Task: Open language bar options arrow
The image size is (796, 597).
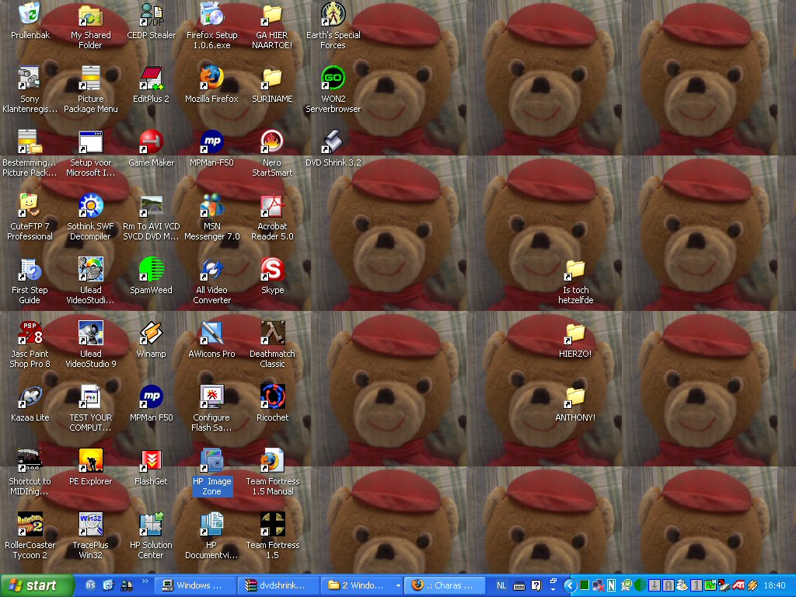Action: 553,589
